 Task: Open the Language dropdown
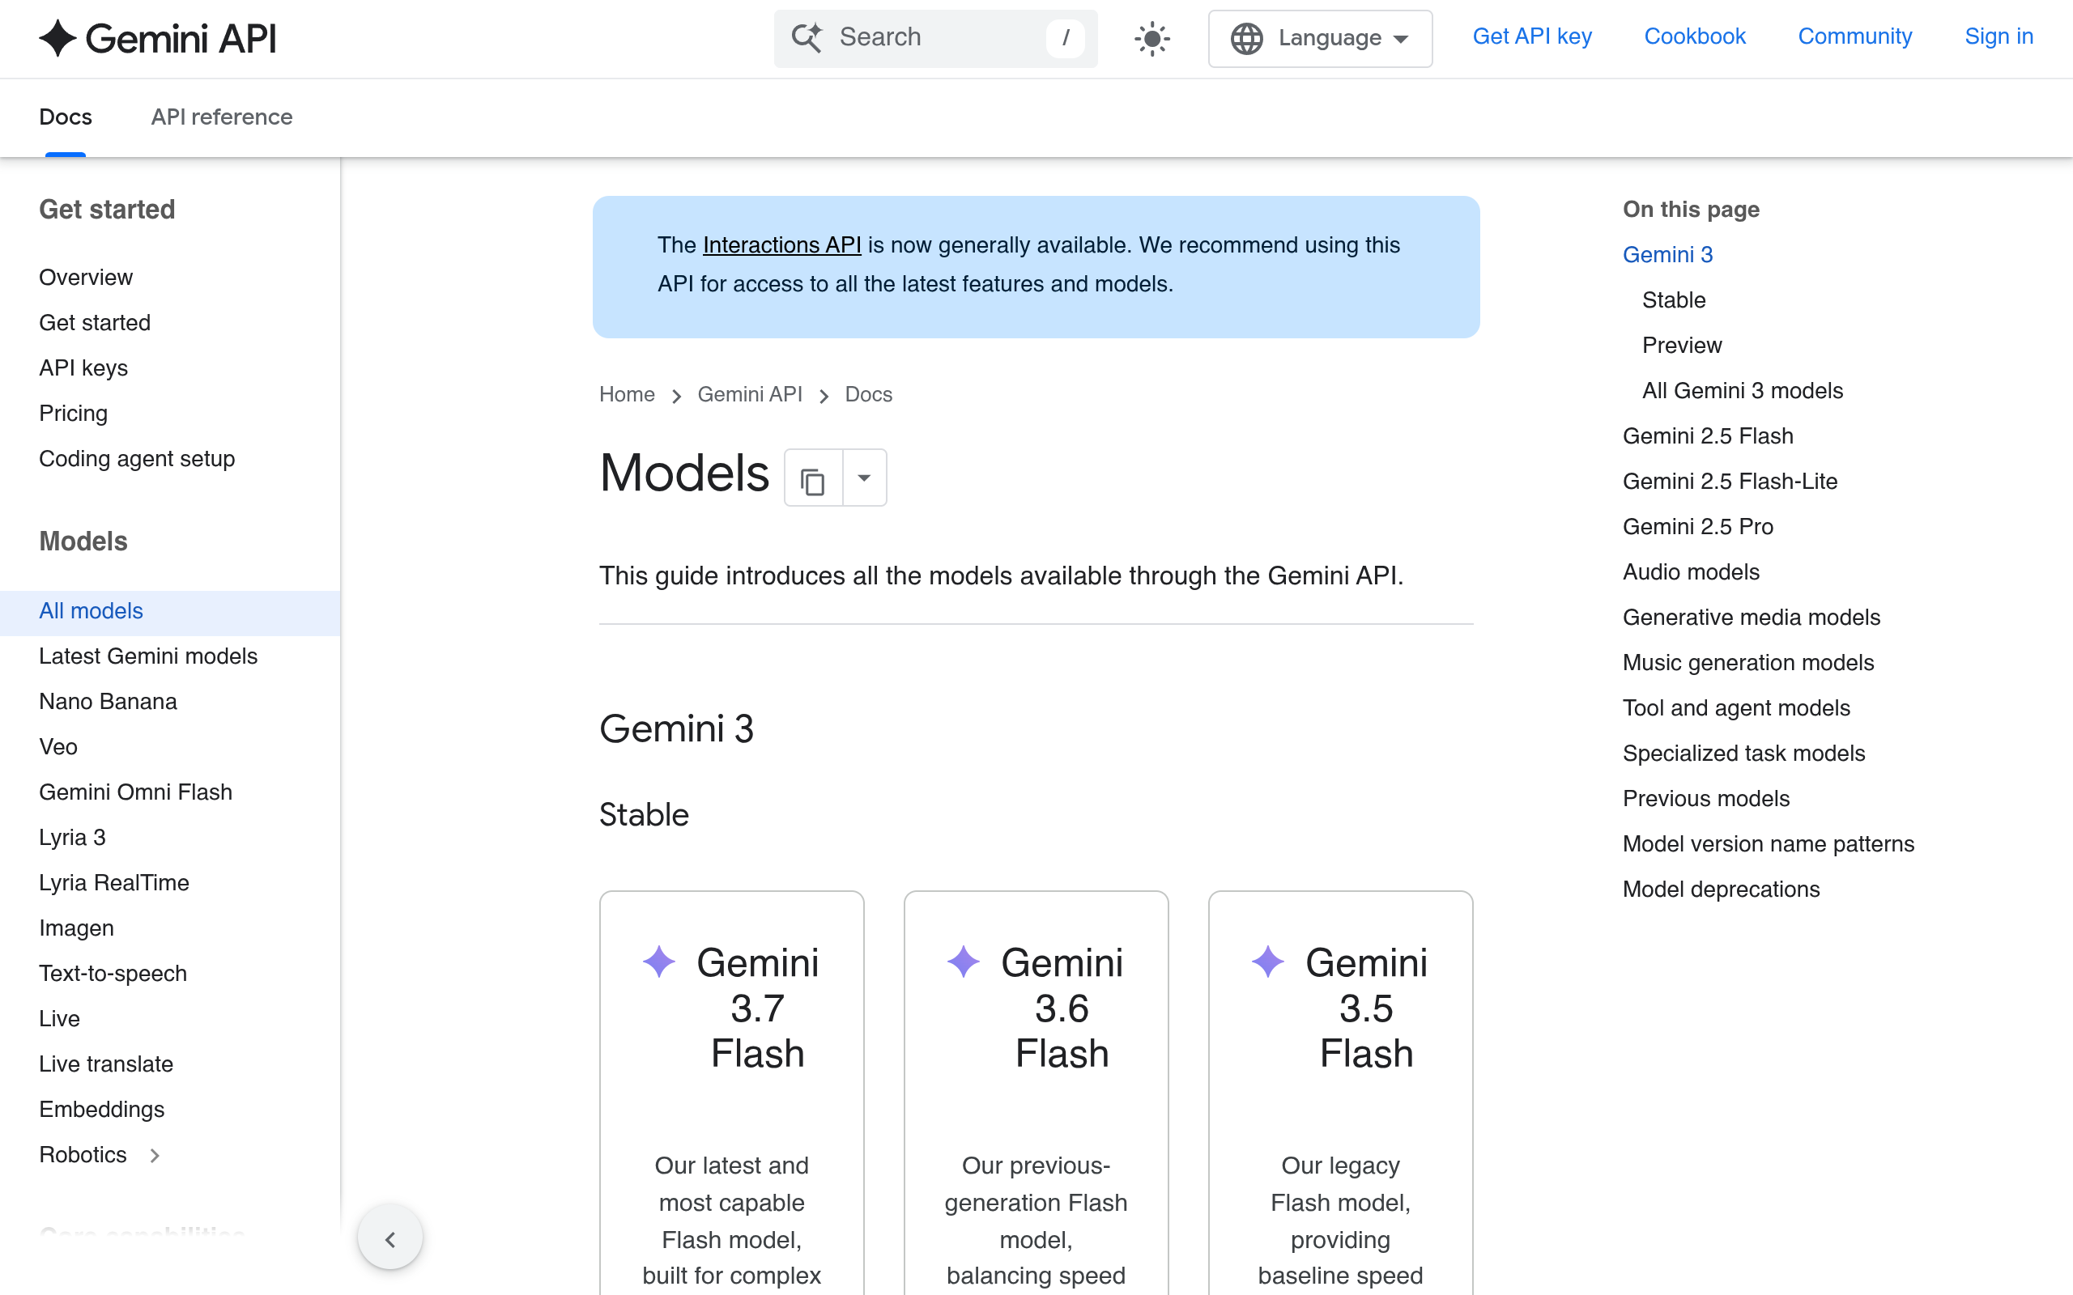pos(1320,39)
